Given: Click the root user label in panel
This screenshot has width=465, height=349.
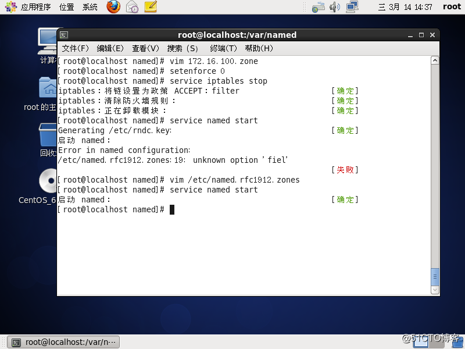Looking at the screenshot, I should pyautogui.click(x=452, y=6).
